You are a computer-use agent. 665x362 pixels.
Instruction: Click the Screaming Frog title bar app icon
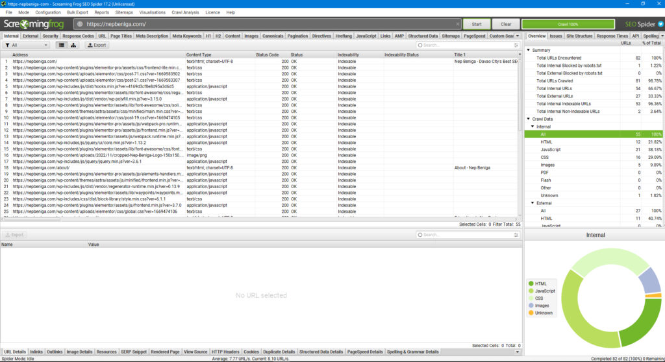3,4
